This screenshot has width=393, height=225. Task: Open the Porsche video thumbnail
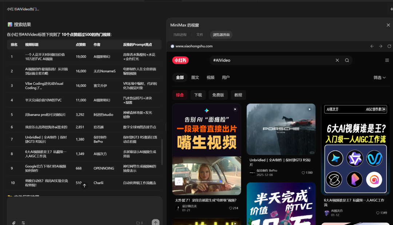click(282, 129)
